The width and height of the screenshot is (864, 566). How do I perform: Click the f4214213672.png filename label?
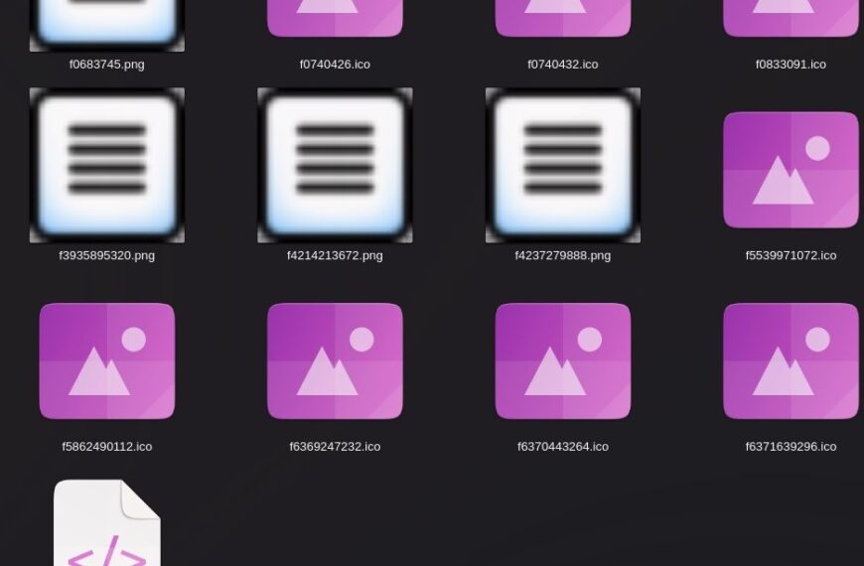click(335, 255)
